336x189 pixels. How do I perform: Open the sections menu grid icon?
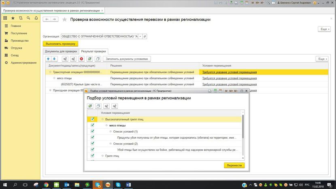(x=5, y=18)
